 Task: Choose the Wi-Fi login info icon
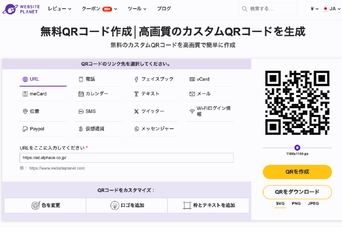pyautogui.click(x=192, y=111)
